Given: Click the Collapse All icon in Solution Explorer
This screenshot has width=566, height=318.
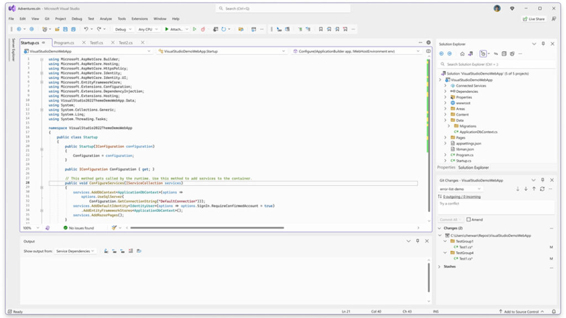Looking at the screenshot, I should point(504,54).
